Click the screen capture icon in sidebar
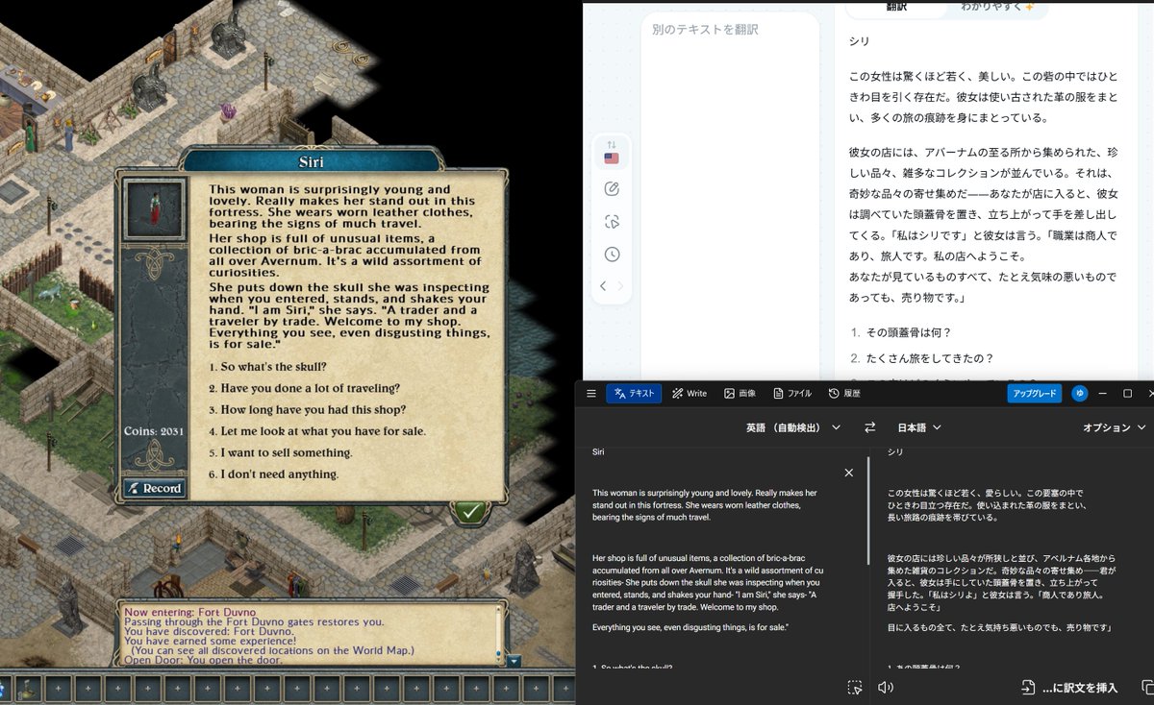The width and height of the screenshot is (1154, 705). coord(612,222)
